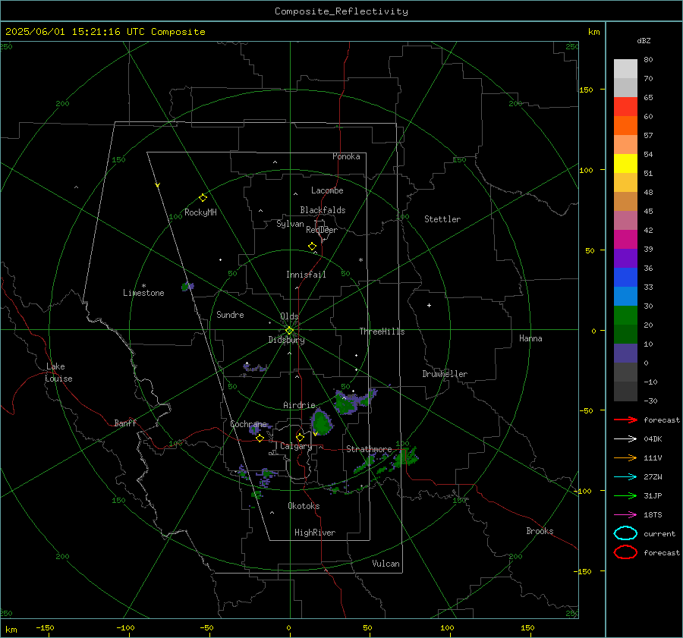The height and width of the screenshot is (638, 683).
Task: Select the 80 dBZ light gray swatch
Action: (625, 69)
